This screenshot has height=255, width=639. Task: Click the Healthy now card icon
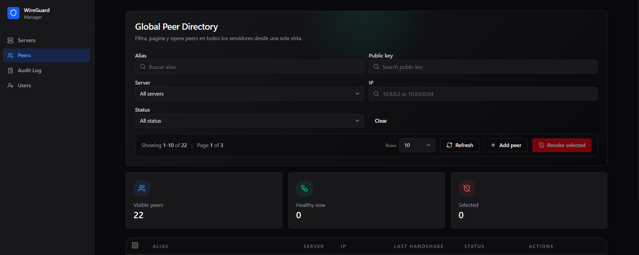pyautogui.click(x=304, y=188)
